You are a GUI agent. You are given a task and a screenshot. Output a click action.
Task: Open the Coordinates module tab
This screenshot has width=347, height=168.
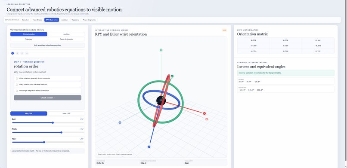tap(37, 20)
